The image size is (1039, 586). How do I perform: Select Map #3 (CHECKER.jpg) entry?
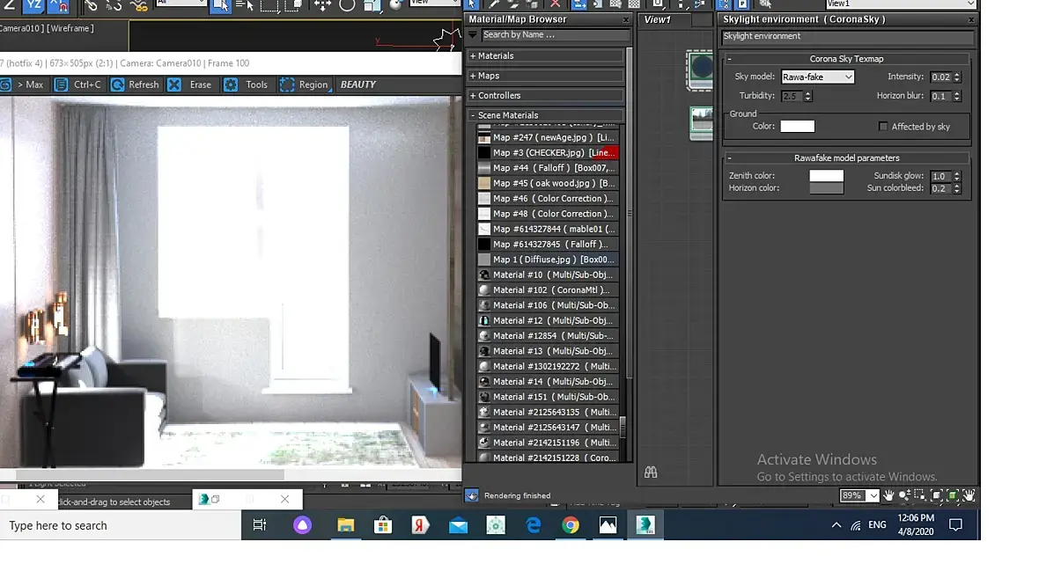coord(548,153)
